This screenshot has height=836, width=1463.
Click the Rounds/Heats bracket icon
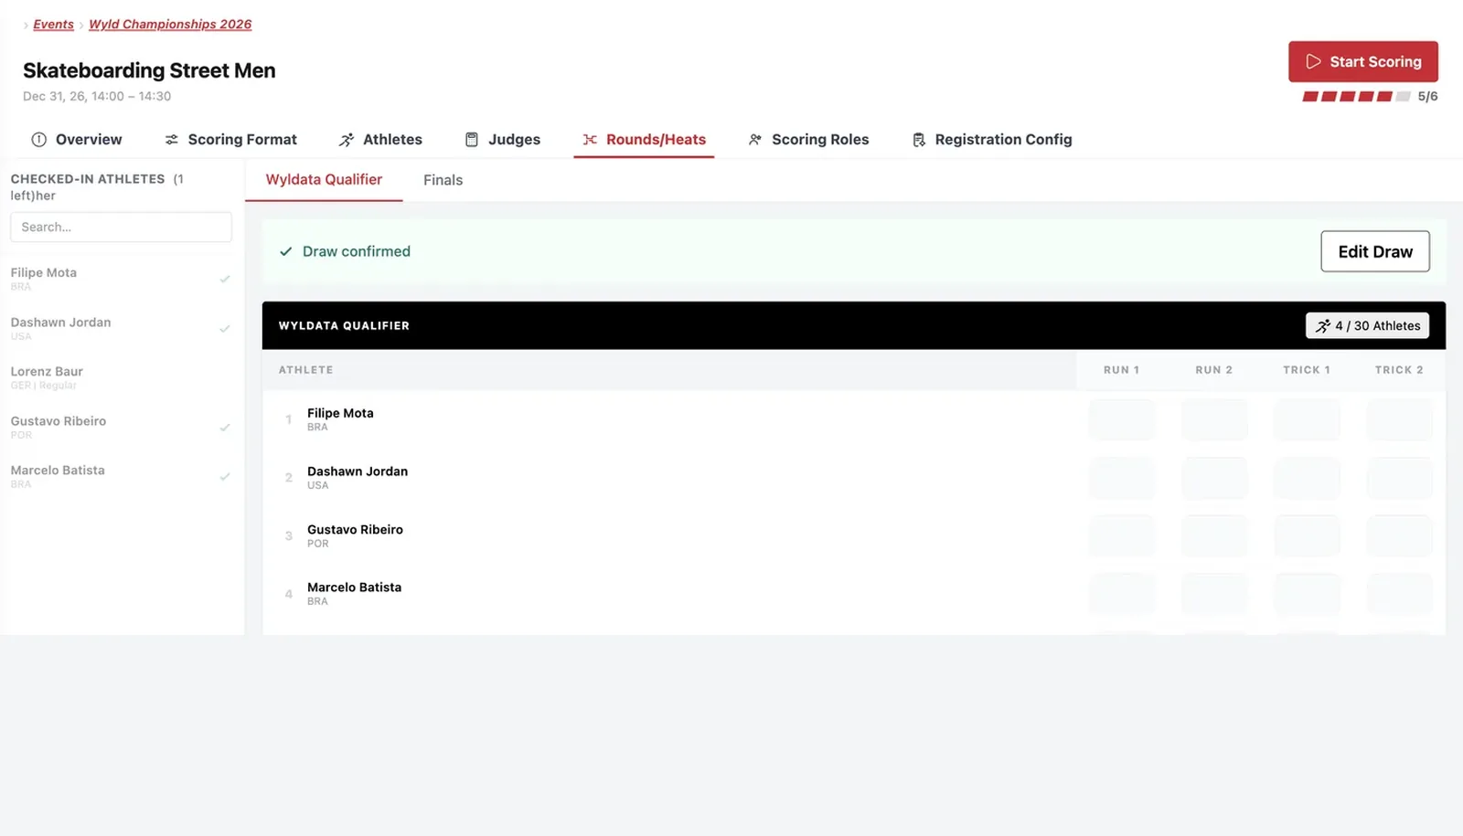(x=590, y=140)
